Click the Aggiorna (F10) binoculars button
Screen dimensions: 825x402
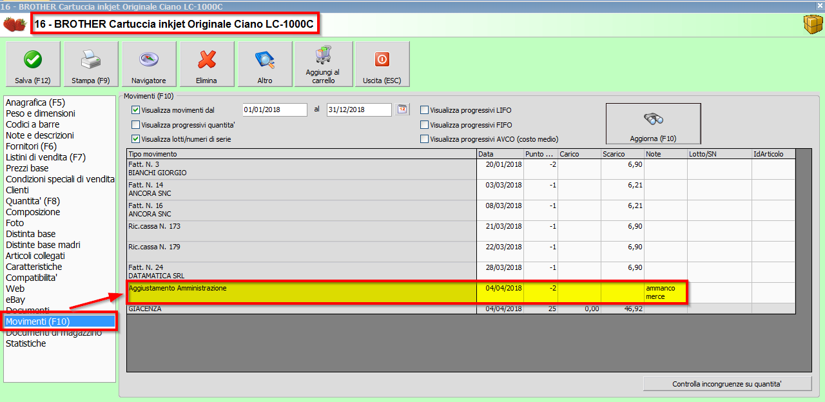pos(653,124)
